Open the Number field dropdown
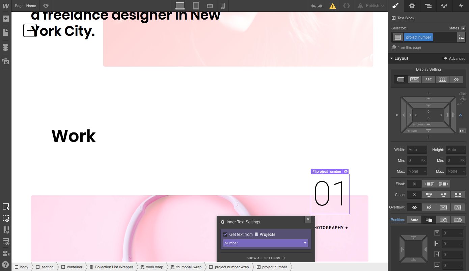The image size is (469, 271). tap(265, 243)
